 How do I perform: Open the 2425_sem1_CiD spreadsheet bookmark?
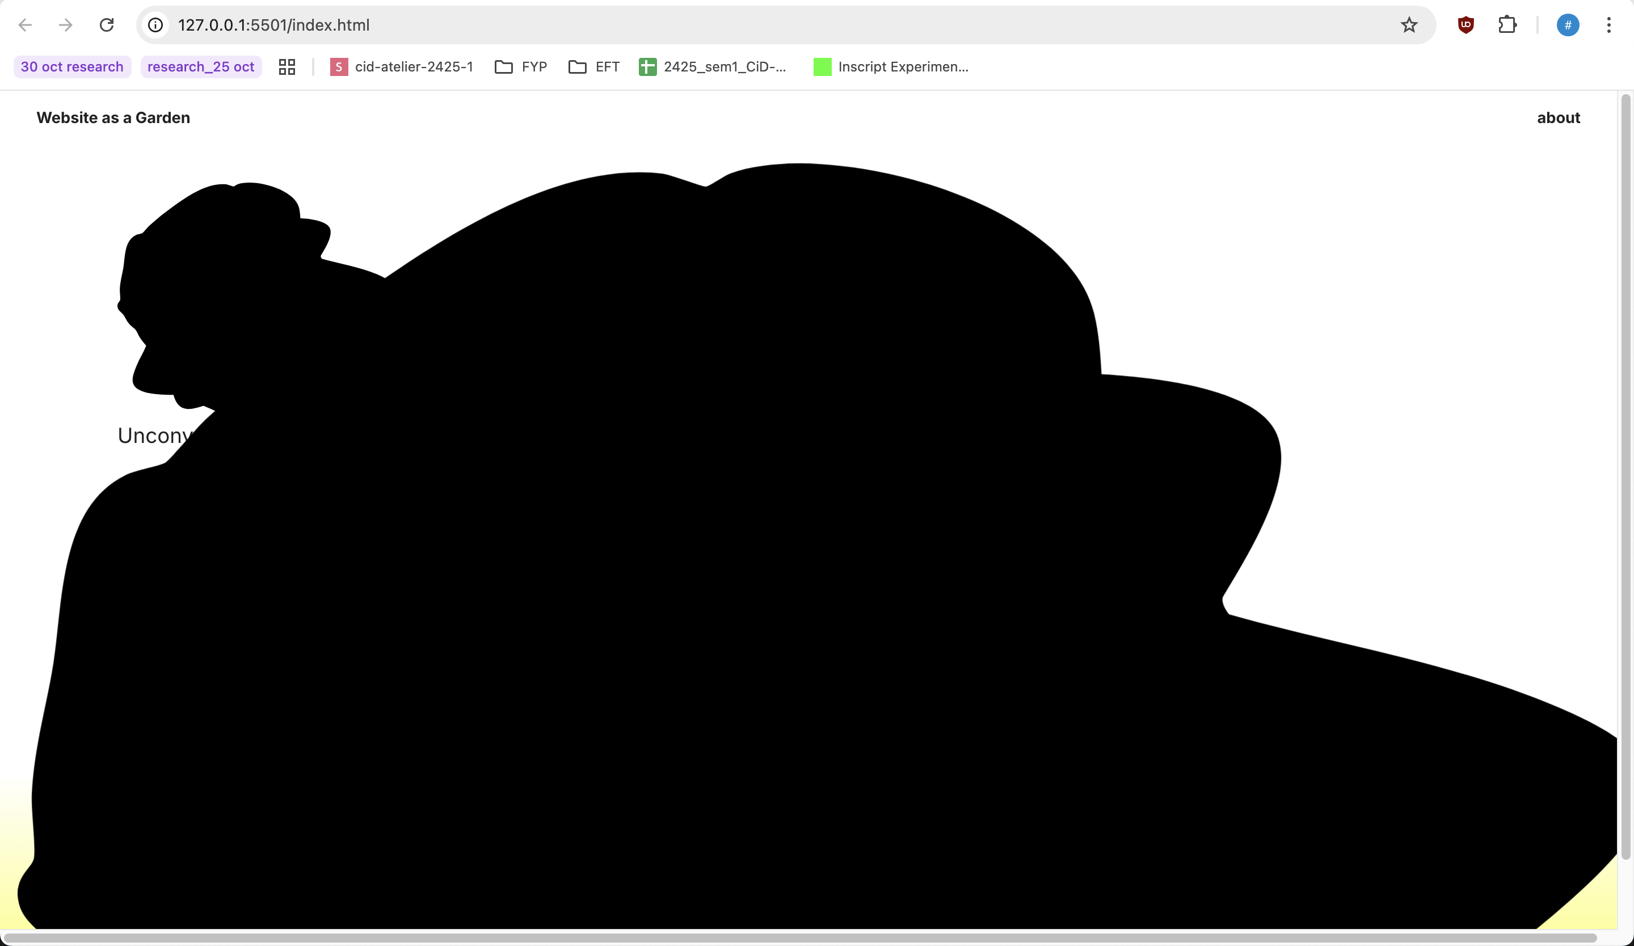point(713,67)
